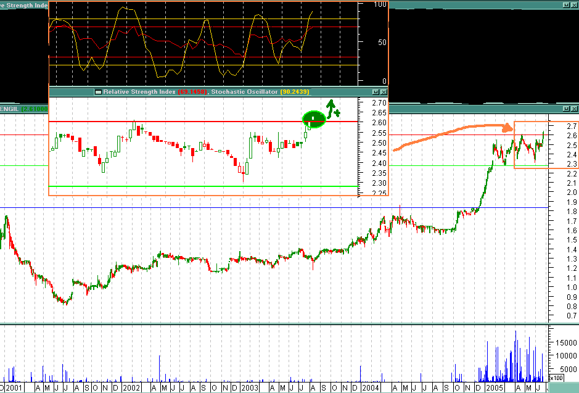Click the 2004 year label on the time axis
The width and height of the screenshot is (579, 393).
[371, 388]
